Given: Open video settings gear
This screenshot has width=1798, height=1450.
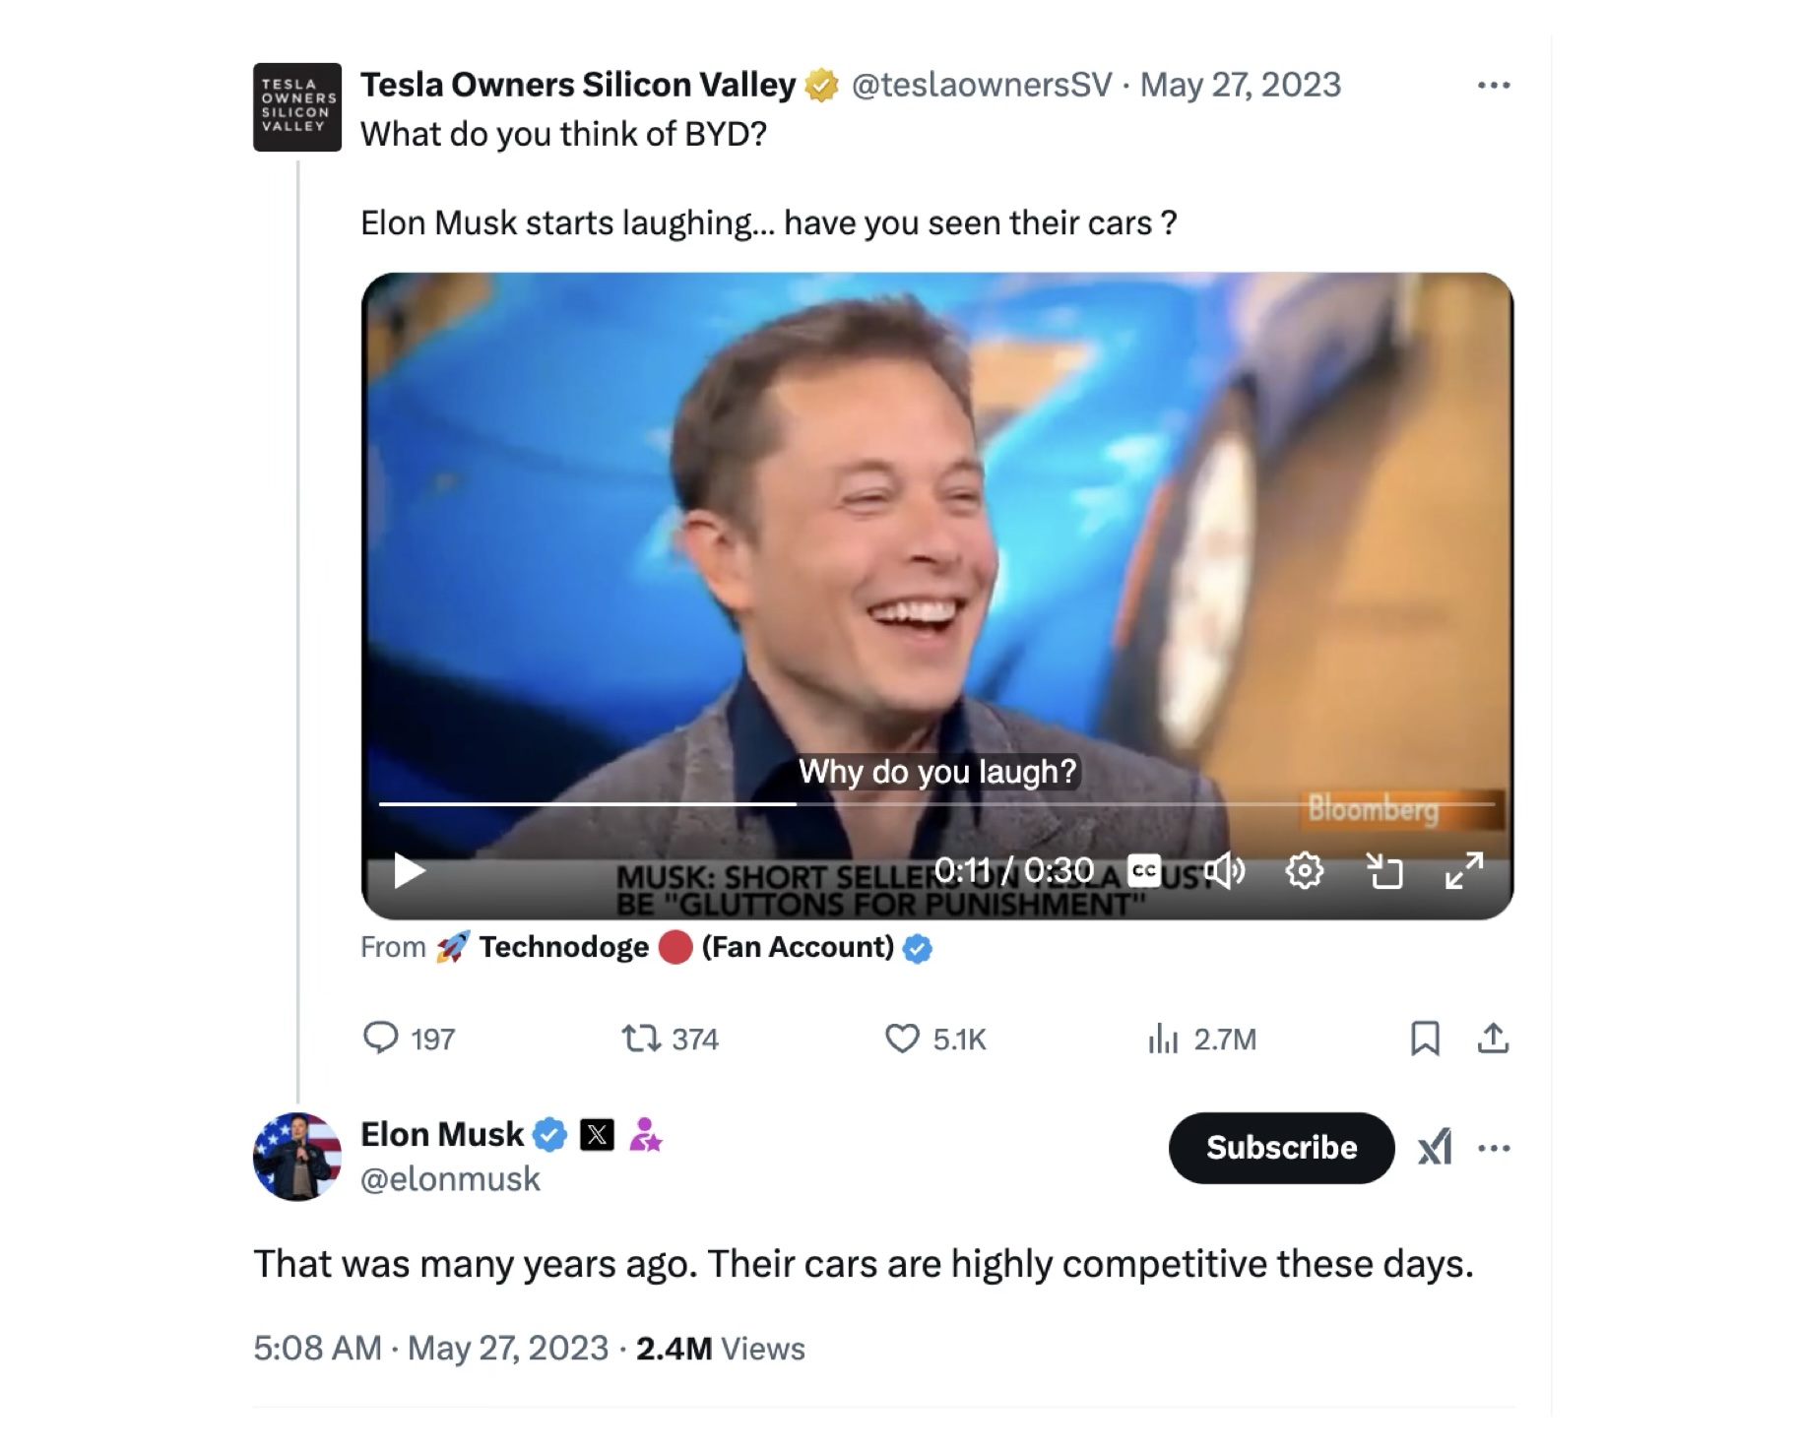Looking at the screenshot, I should (x=1305, y=870).
